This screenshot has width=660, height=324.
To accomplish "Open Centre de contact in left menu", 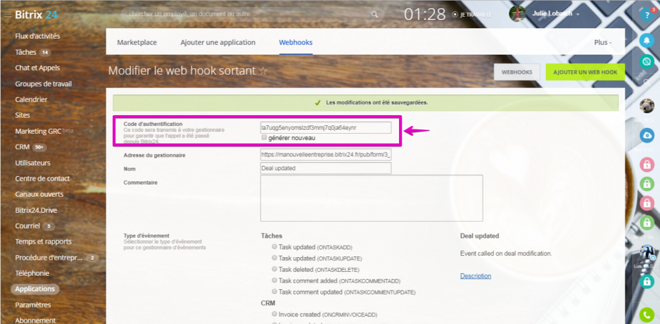I will click(x=42, y=178).
